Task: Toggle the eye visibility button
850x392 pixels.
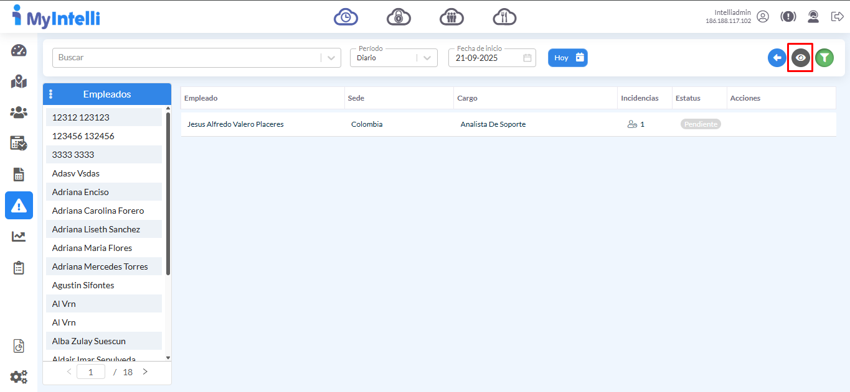Action: point(800,58)
